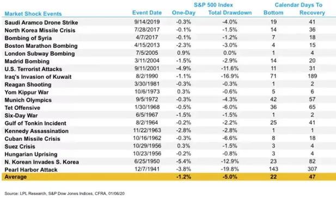The image size is (336, 198).
Task: Click the source citation text LPL Research
Action: 33,193
